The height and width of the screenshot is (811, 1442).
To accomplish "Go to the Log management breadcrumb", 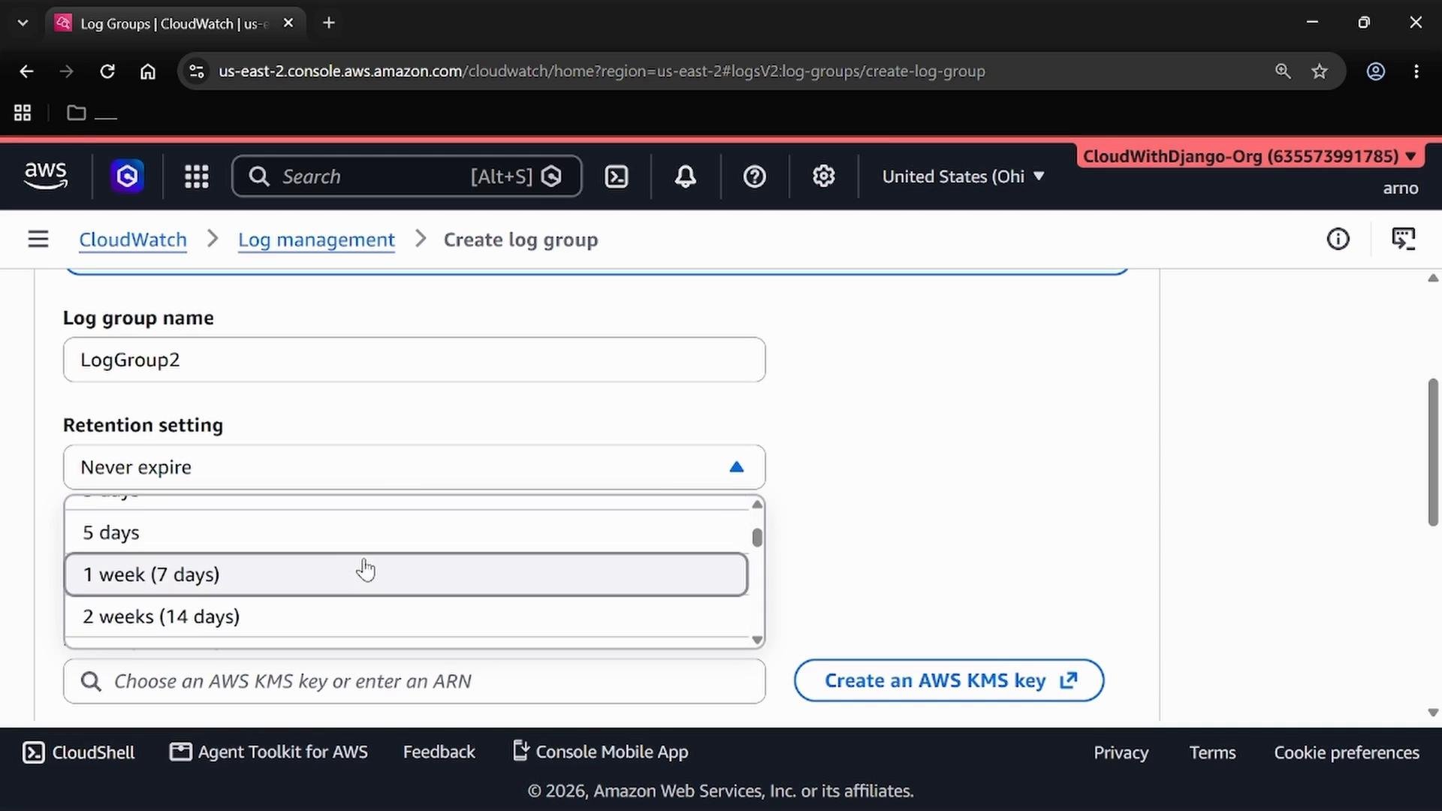I will (x=316, y=240).
